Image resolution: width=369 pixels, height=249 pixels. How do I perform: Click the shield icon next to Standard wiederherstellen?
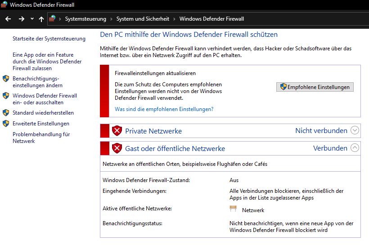point(6,113)
